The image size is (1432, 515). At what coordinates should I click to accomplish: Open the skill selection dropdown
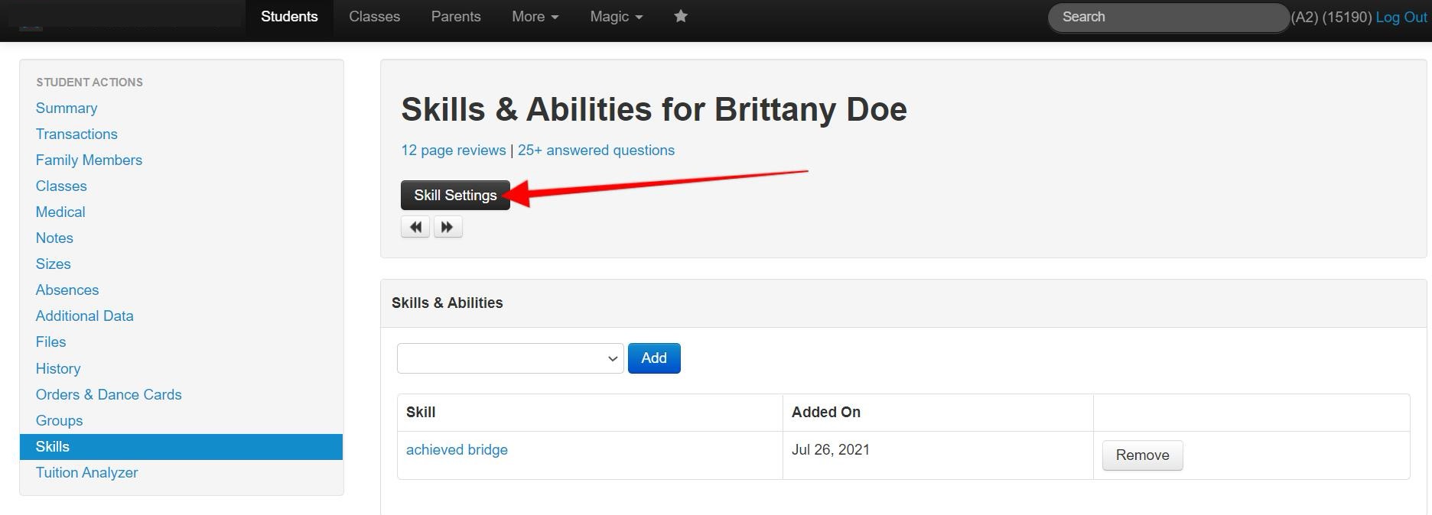click(x=509, y=358)
